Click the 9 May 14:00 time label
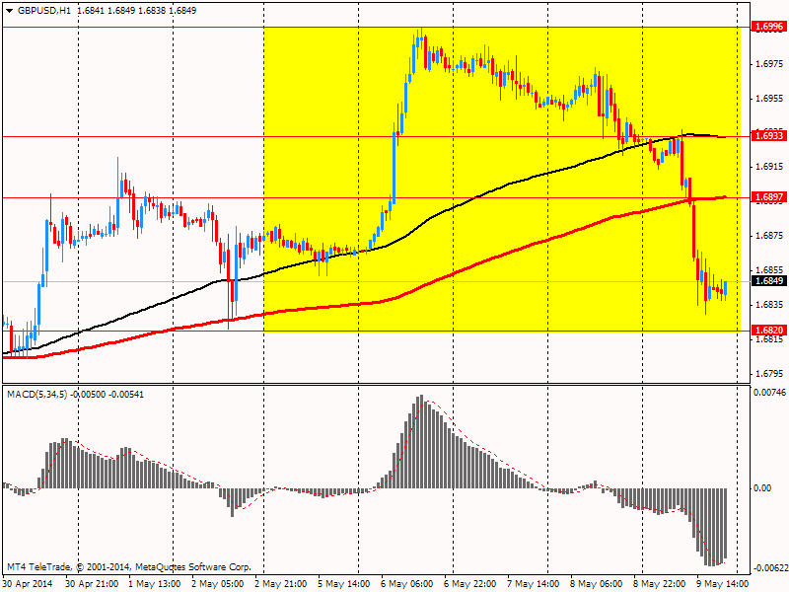The image size is (789, 592). coord(723,584)
